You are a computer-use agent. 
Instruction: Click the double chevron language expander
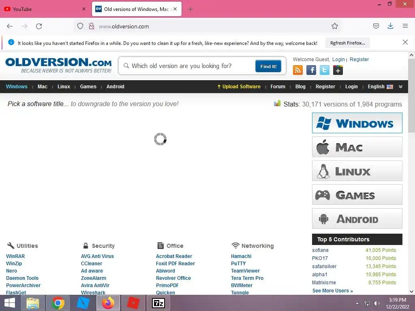tap(400, 87)
